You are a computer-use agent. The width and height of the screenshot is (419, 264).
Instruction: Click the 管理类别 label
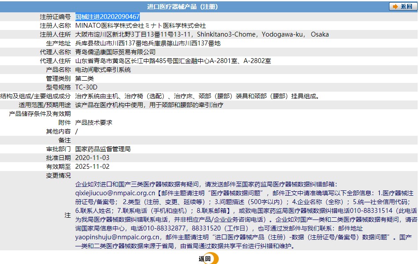[x=58, y=78]
